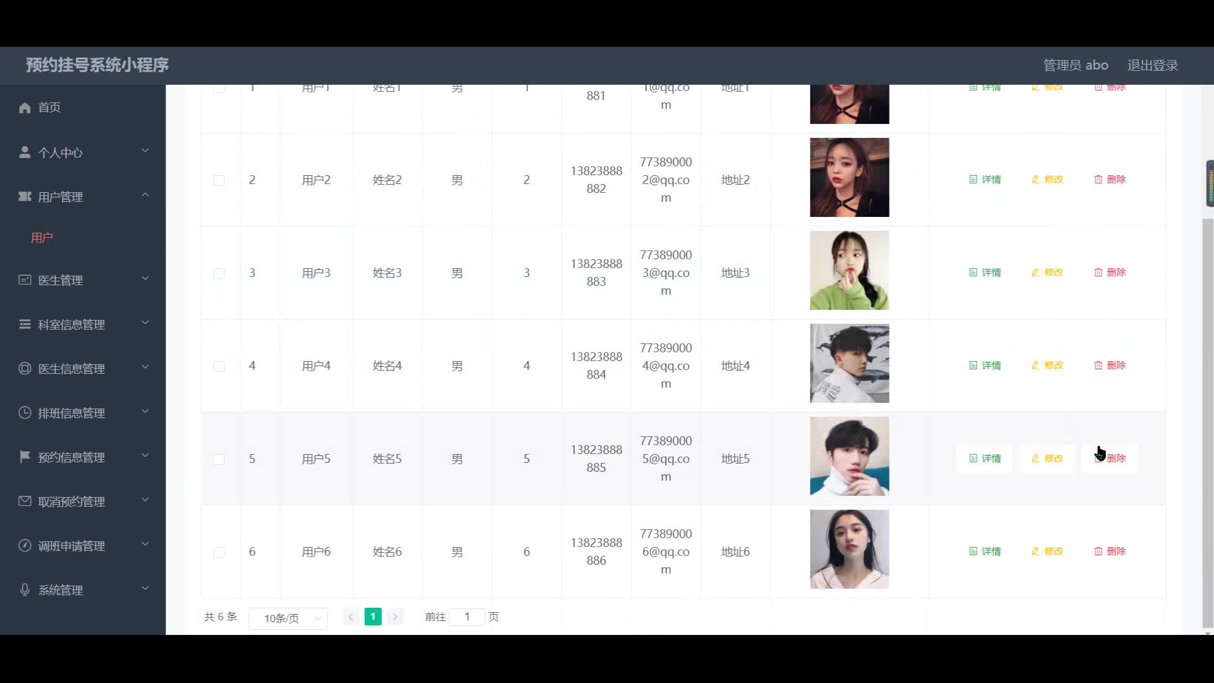Screen dimensions: 1214x683
Task: Expand the 排班信息管理 menu chevron
Action: tap(145, 411)
